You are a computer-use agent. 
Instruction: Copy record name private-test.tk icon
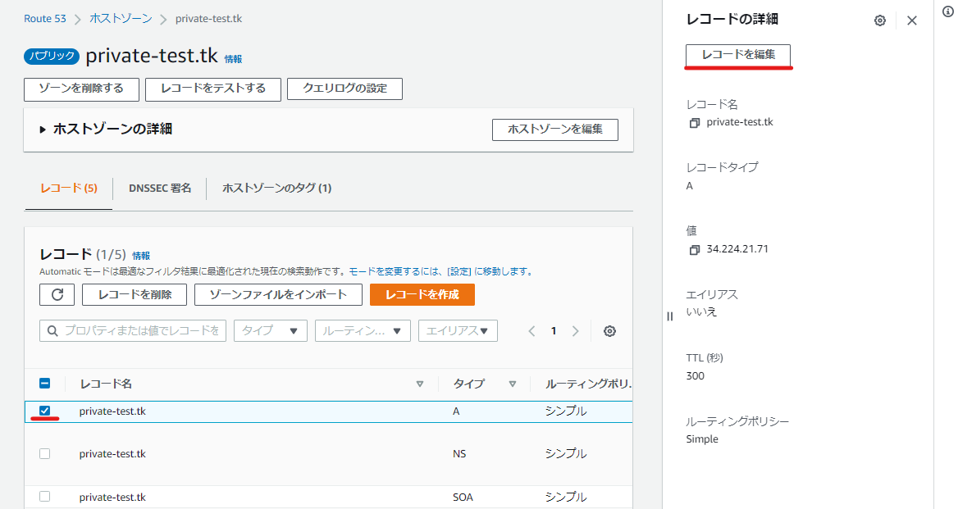[694, 123]
